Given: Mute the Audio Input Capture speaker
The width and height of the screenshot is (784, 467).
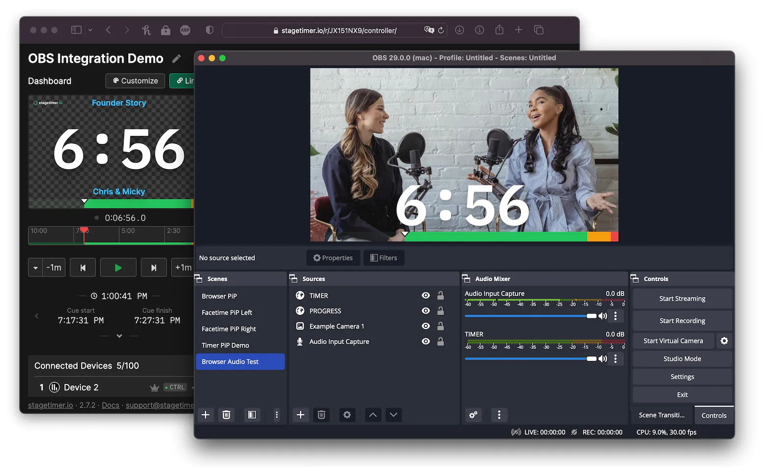Looking at the screenshot, I should [603, 316].
